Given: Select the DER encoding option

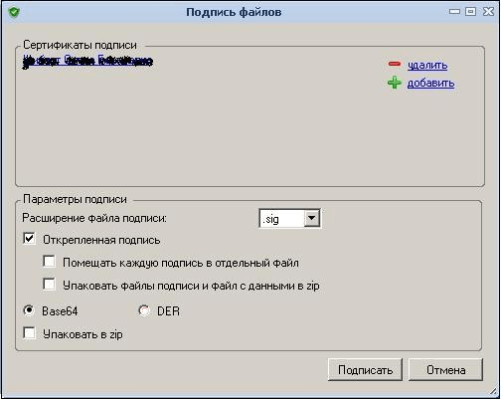Looking at the screenshot, I should [144, 310].
